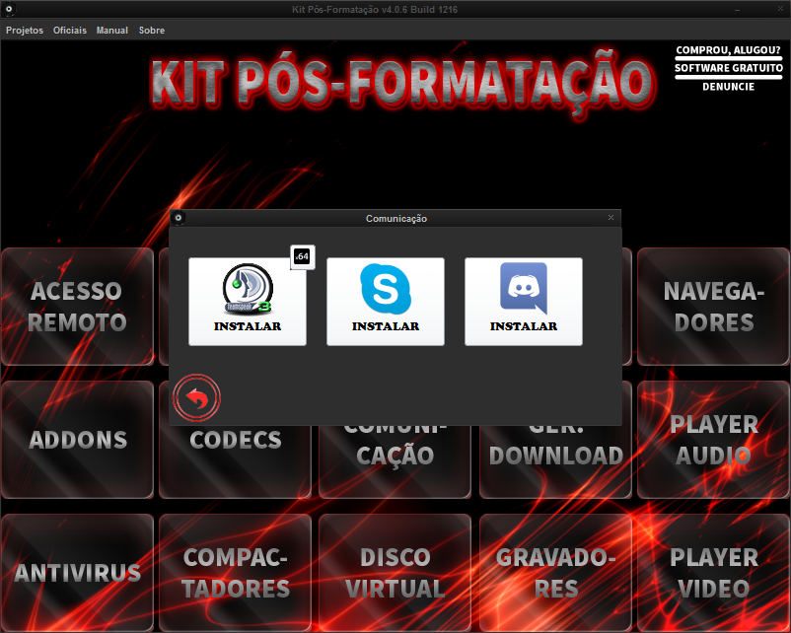Click the red back arrow icon
Screen dimensions: 791x633
[x=197, y=399]
